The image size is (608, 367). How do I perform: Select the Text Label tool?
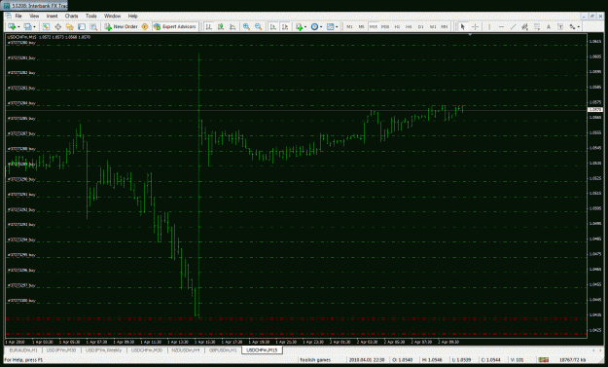[560, 26]
